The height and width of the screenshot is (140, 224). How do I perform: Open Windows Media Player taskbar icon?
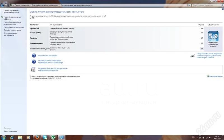28,137
